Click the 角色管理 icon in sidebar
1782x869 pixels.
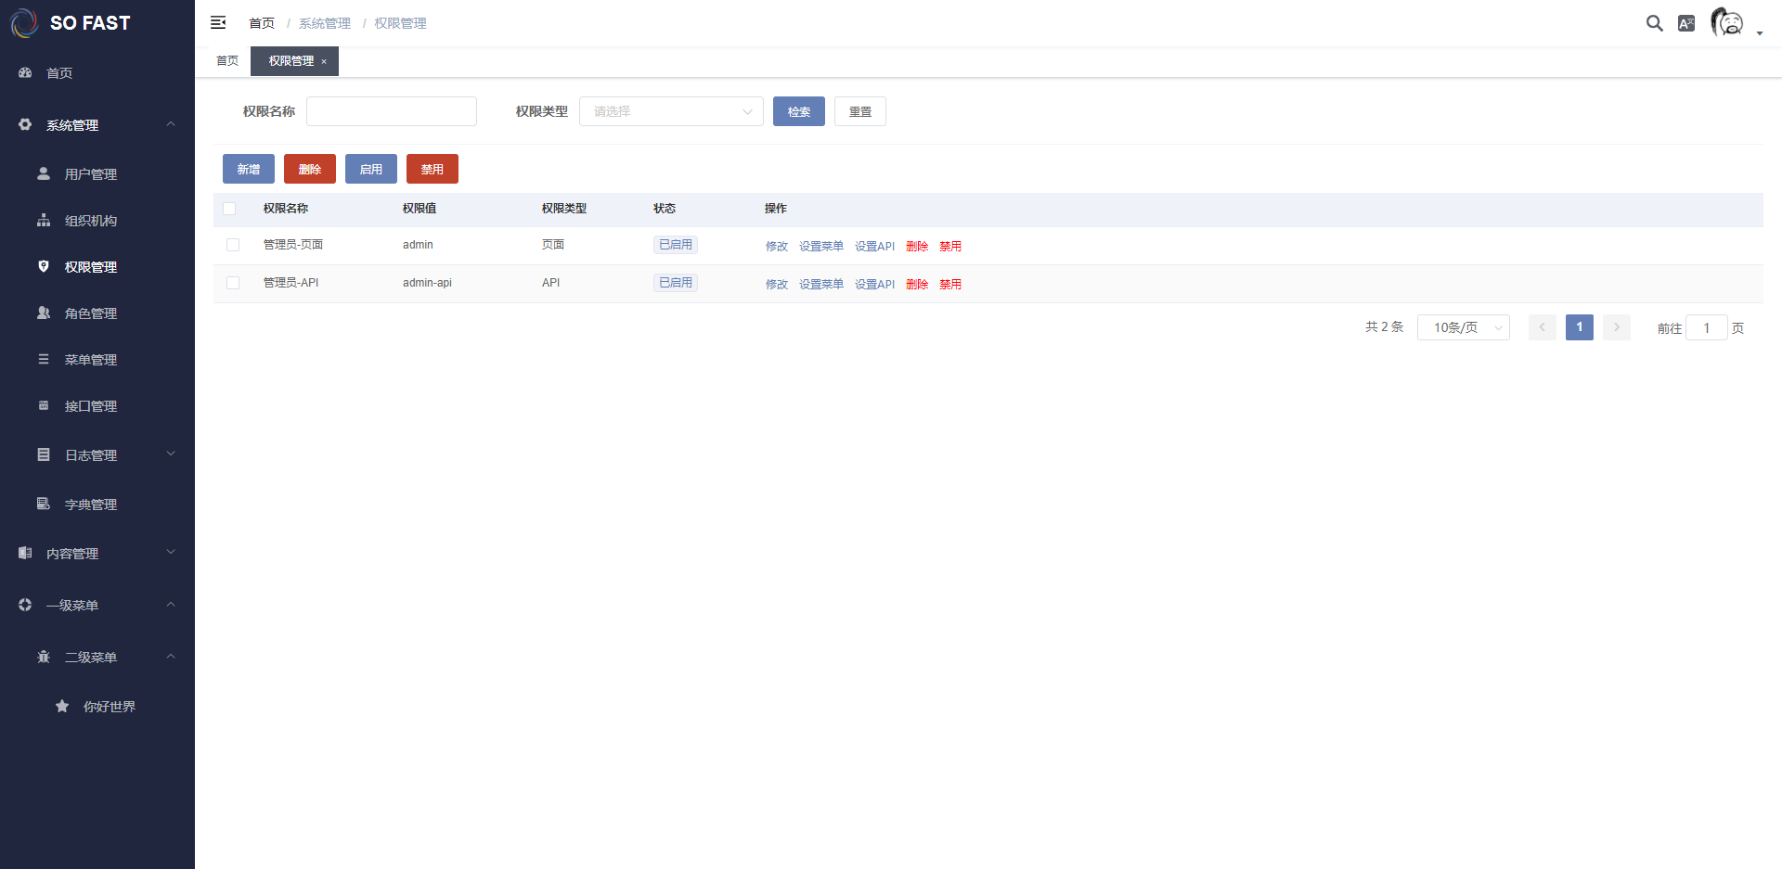point(44,313)
